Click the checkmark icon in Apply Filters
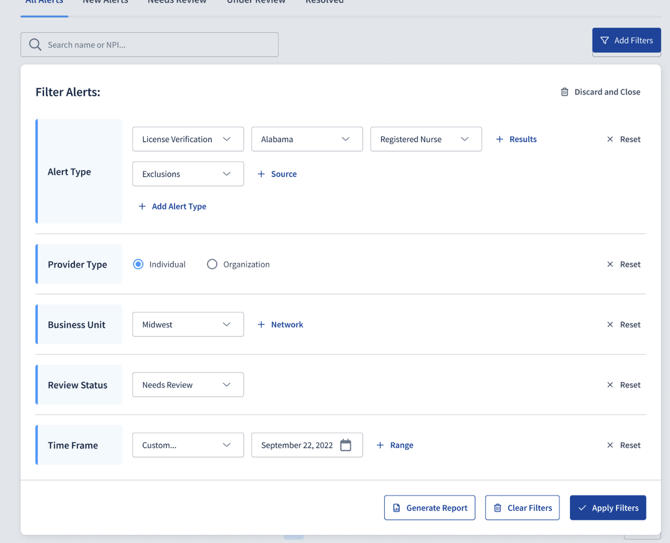Image resolution: width=670 pixels, height=543 pixels. point(582,508)
